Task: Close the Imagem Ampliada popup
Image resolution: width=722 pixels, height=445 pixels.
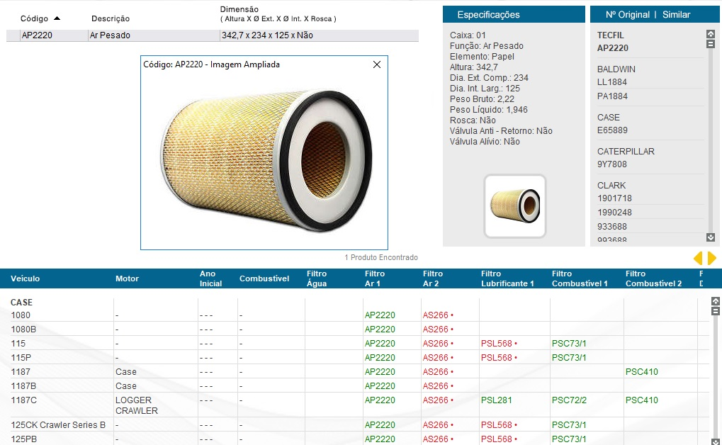Action: (377, 64)
